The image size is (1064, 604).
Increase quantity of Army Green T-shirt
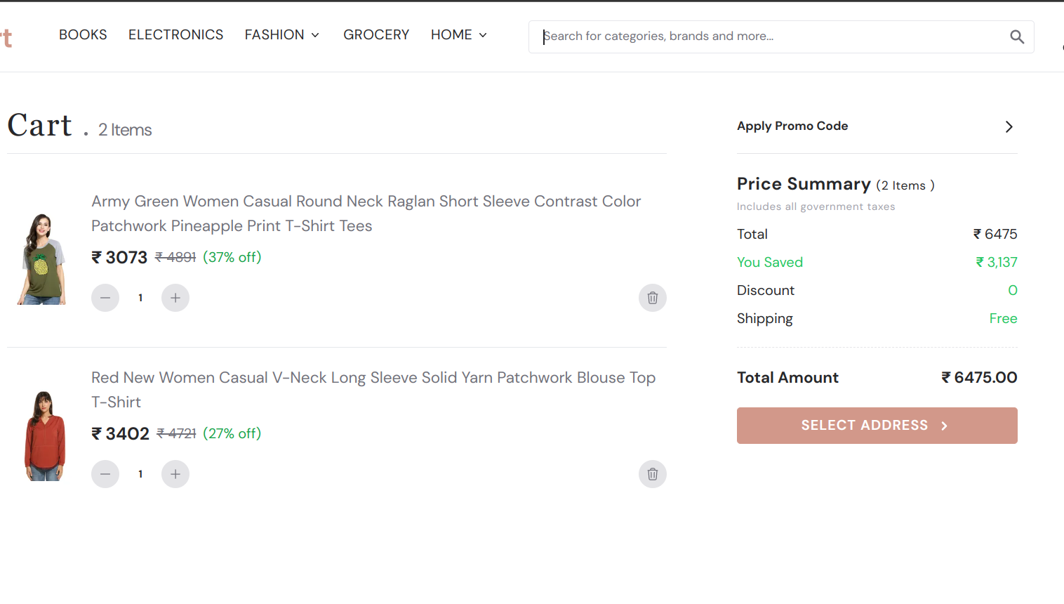(x=175, y=298)
